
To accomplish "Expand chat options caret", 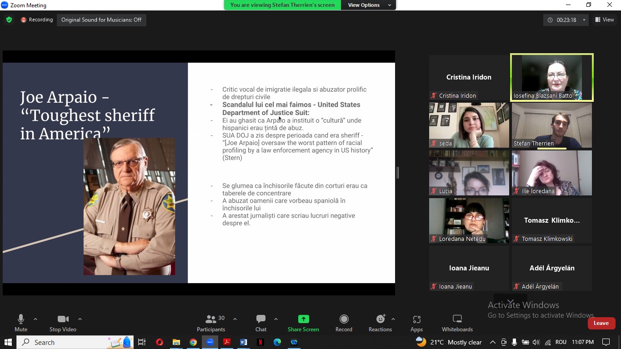I will [x=276, y=319].
